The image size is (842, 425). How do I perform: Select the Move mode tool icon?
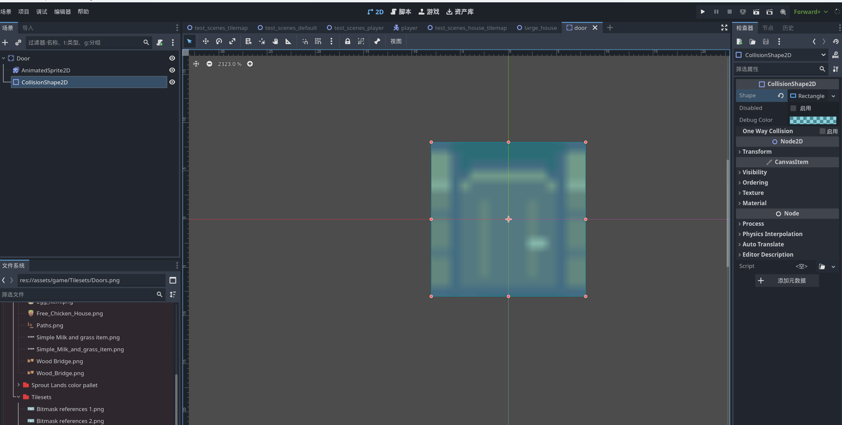tap(205, 41)
